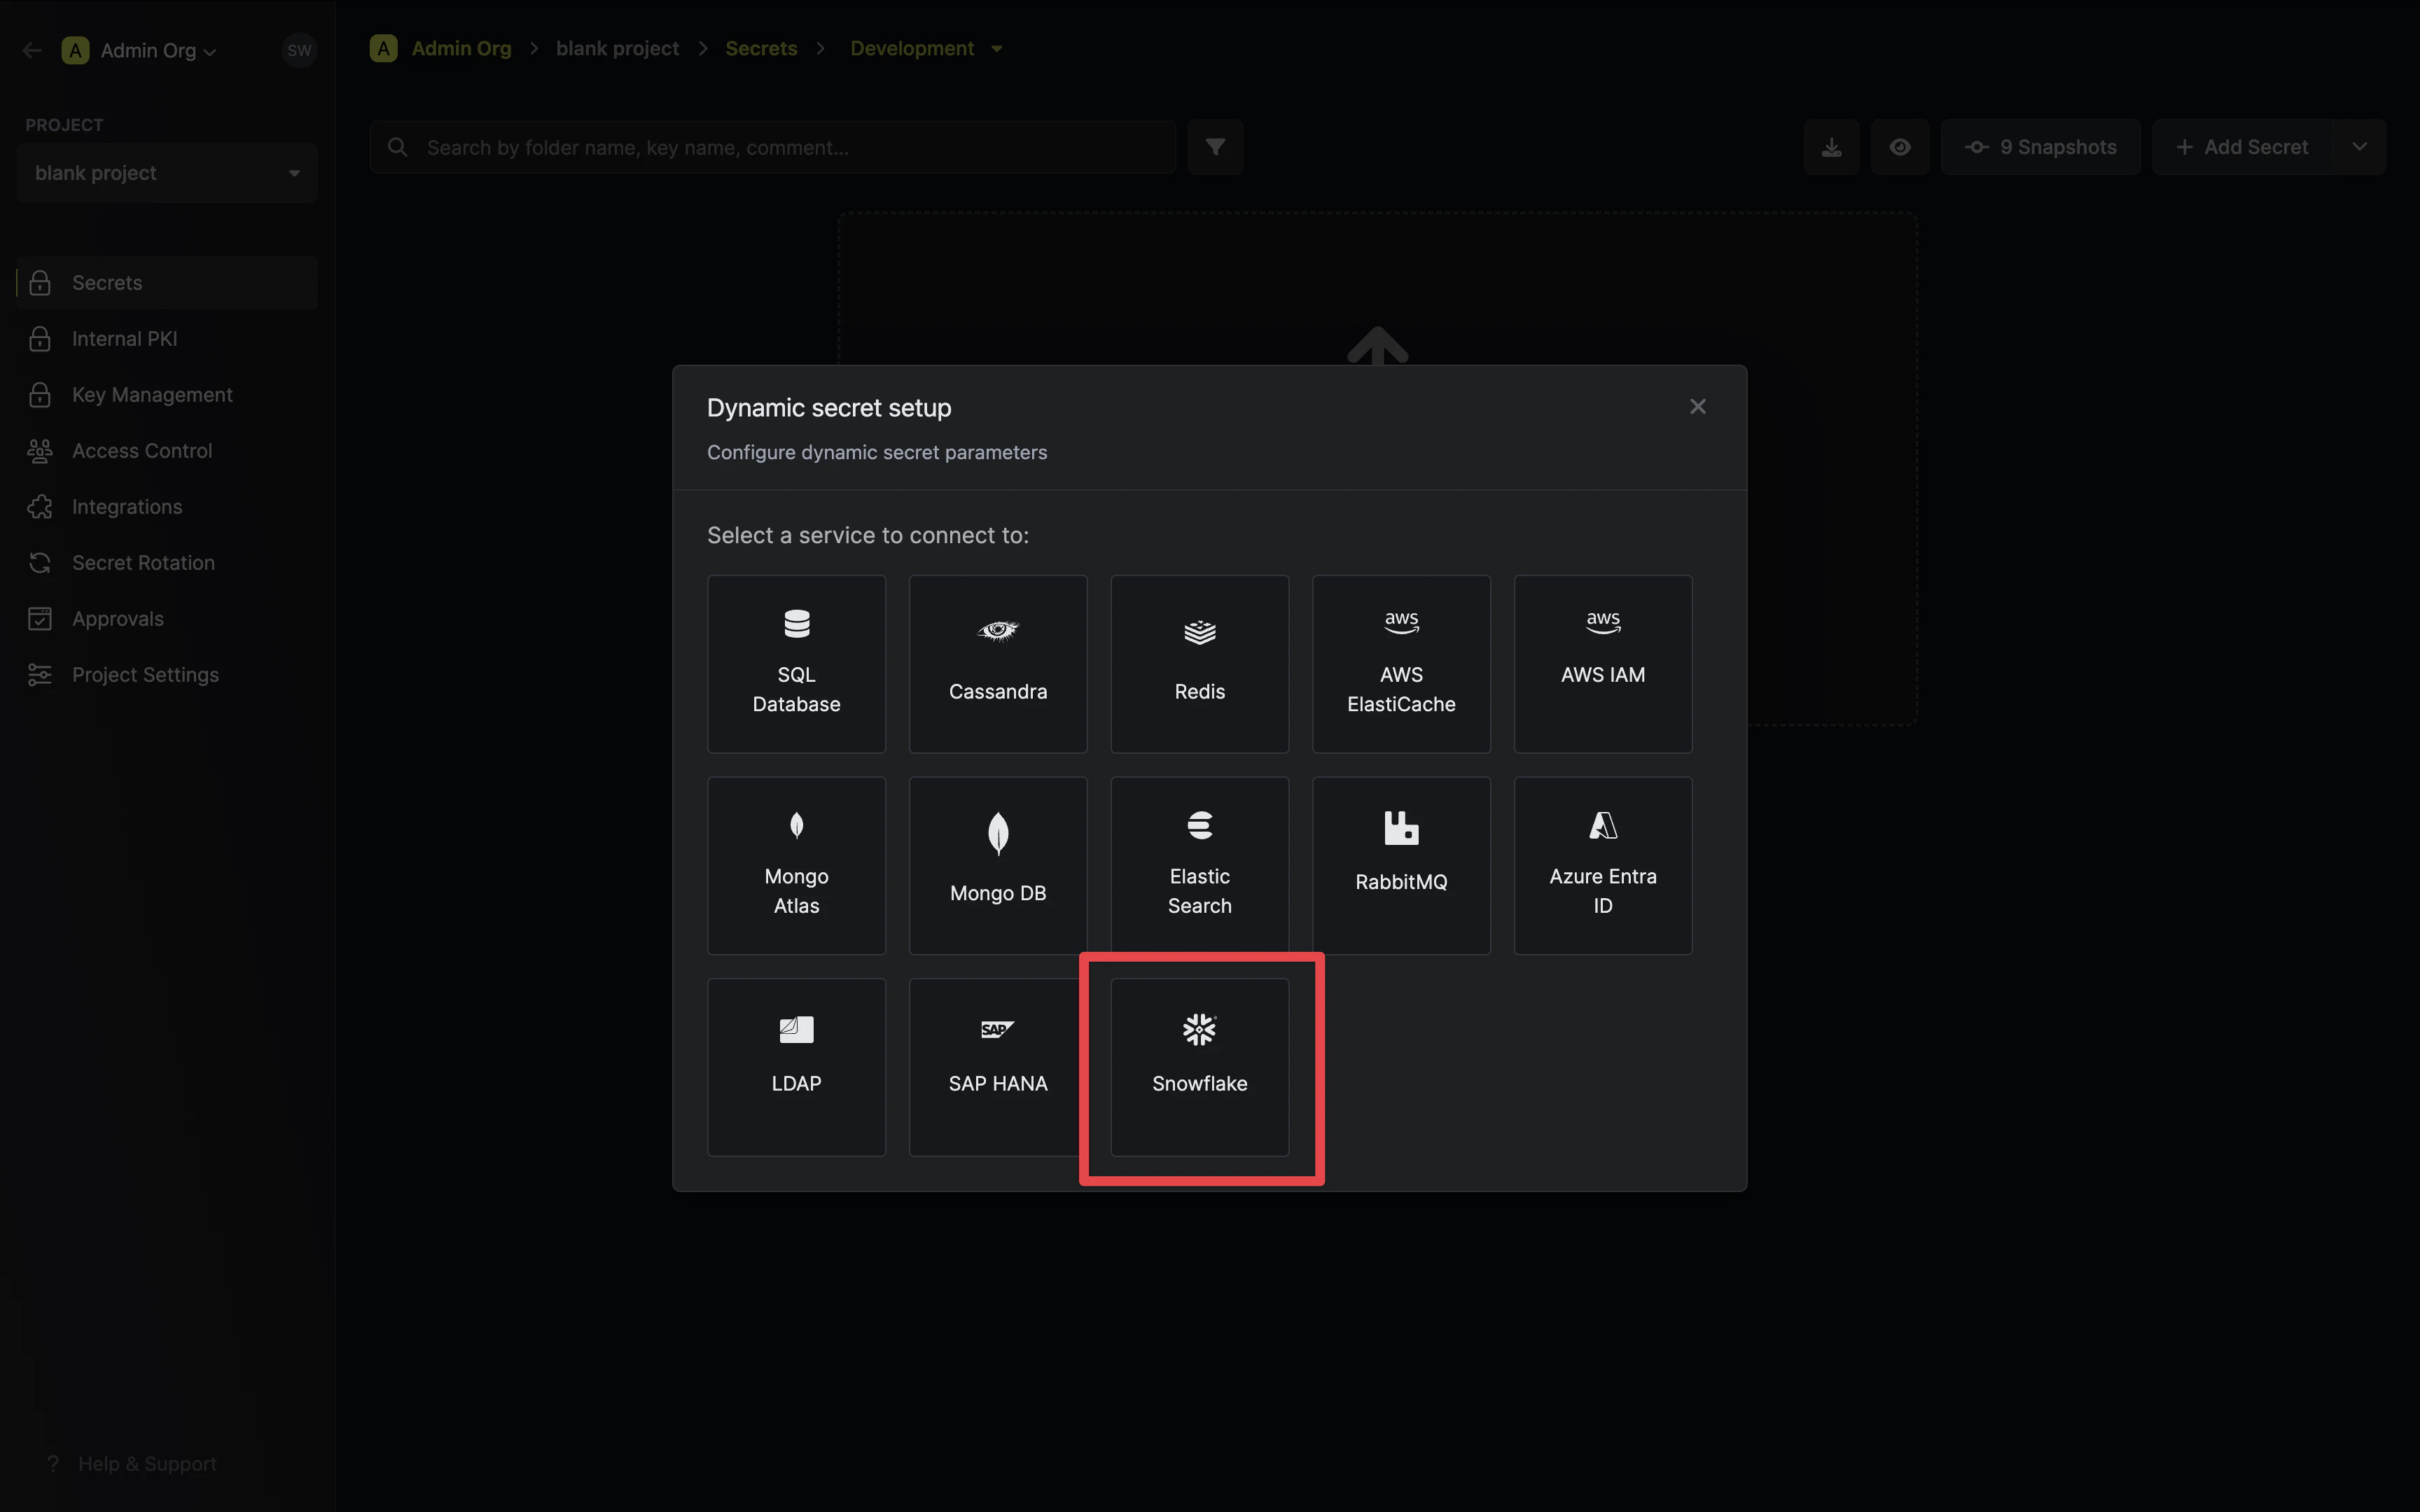Choose the Cassandra service card

point(998,664)
